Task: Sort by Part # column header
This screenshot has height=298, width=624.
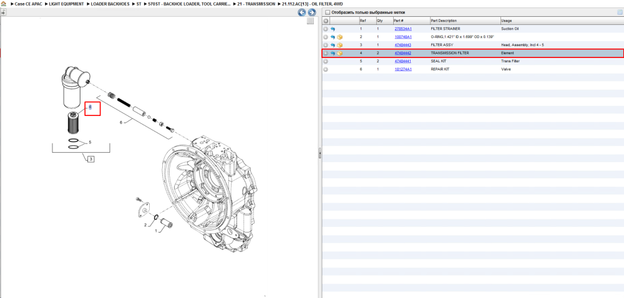Action: [411, 21]
